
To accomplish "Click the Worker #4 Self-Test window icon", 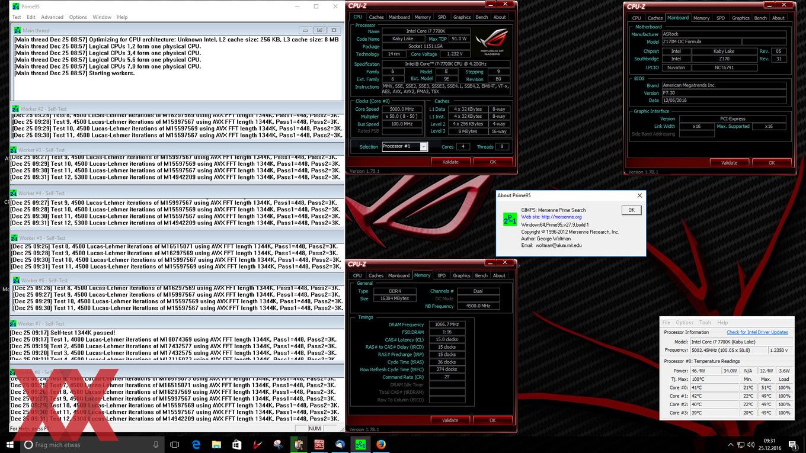I will point(13,193).
